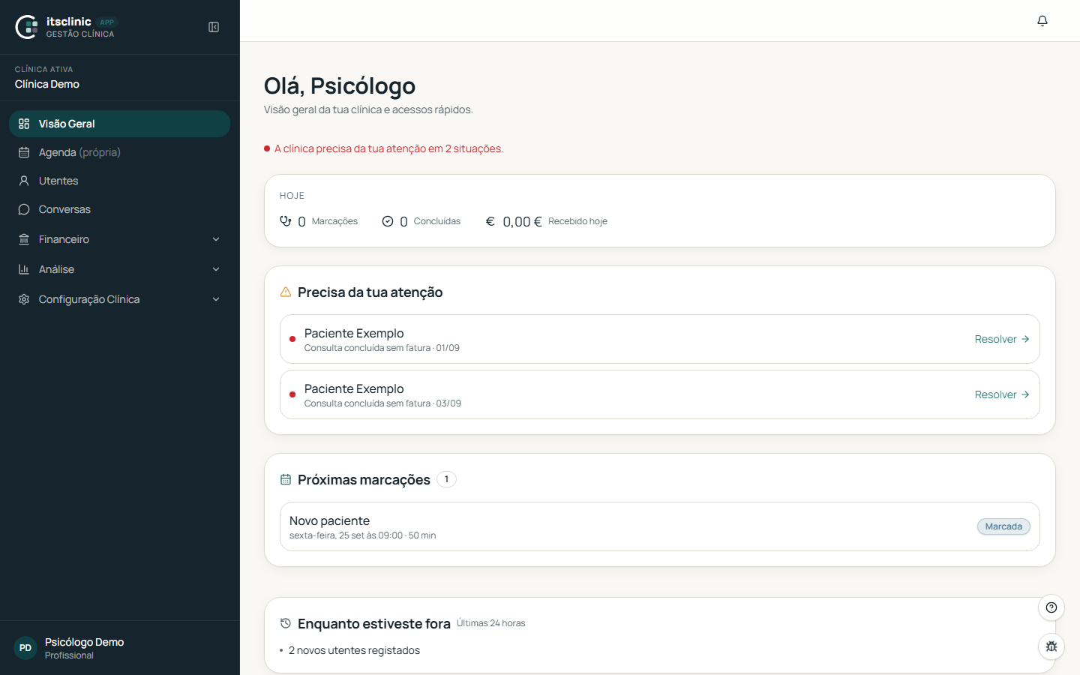
Task: Open the bug report icon button
Action: (x=1051, y=646)
